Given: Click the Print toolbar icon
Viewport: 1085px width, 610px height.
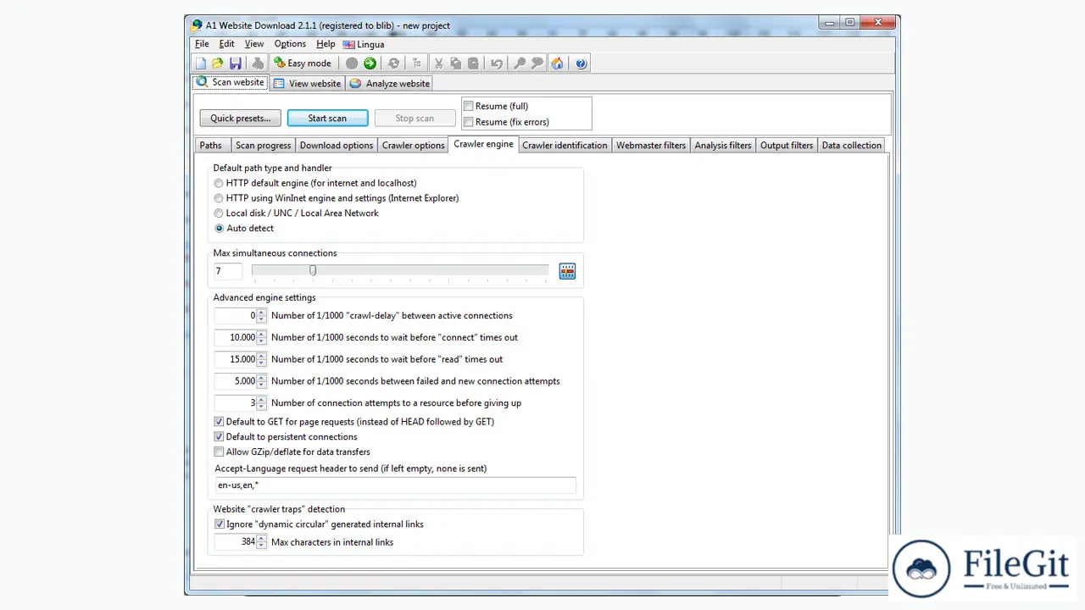Looking at the screenshot, I should [x=258, y=64].
